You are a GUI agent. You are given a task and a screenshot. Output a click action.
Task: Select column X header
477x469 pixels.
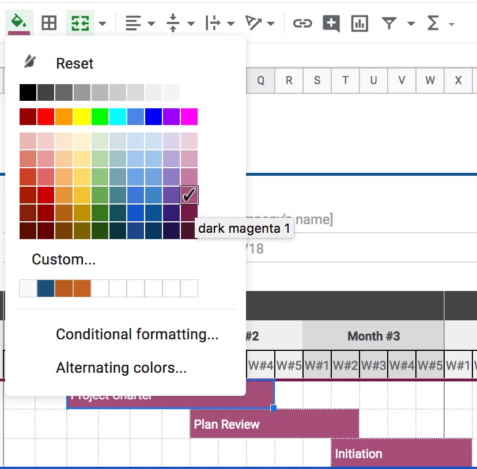point(458,80)
